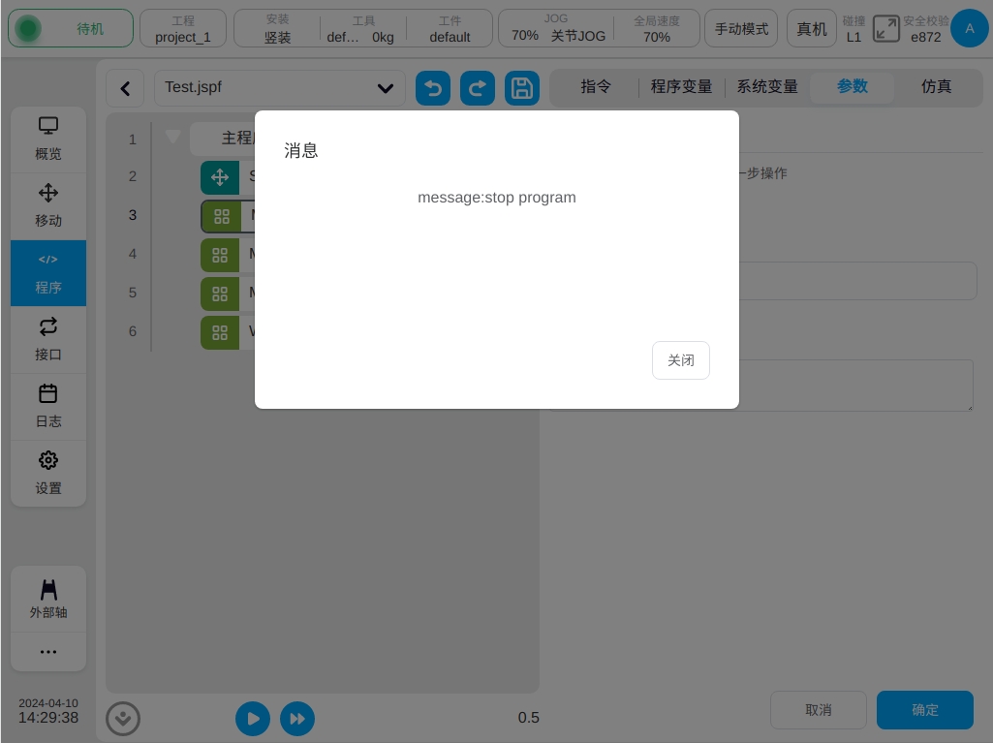Open Settings (设置) gear page
This screenshot has height=743, width=993.
pyautogui.click(x=48, y=473)
